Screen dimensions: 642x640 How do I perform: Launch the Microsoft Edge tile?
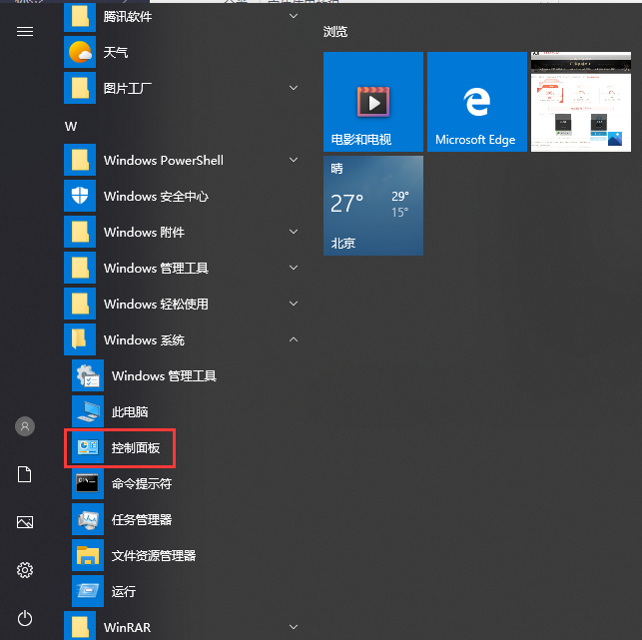click(477, 102)
